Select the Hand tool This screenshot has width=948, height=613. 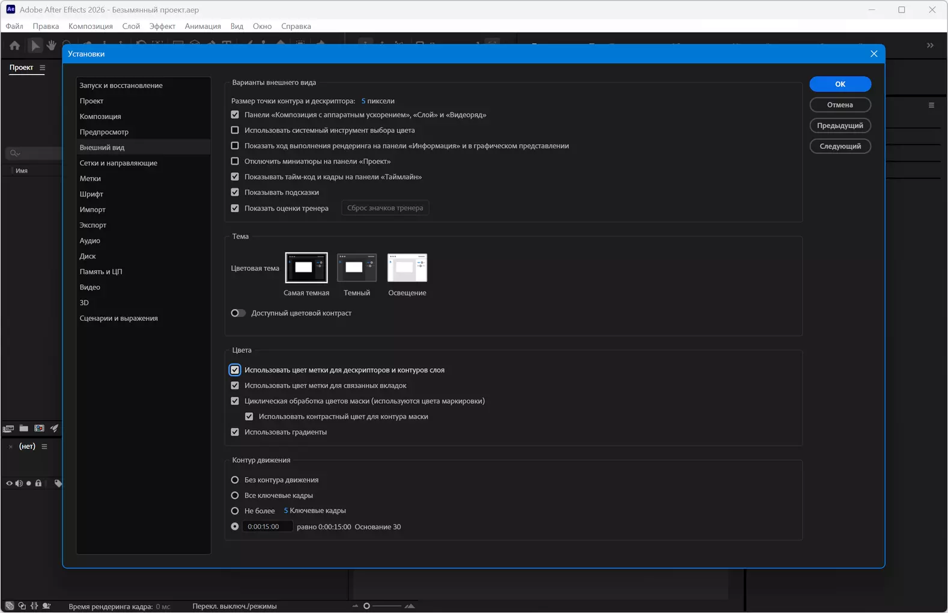click(x=52, y=46)
